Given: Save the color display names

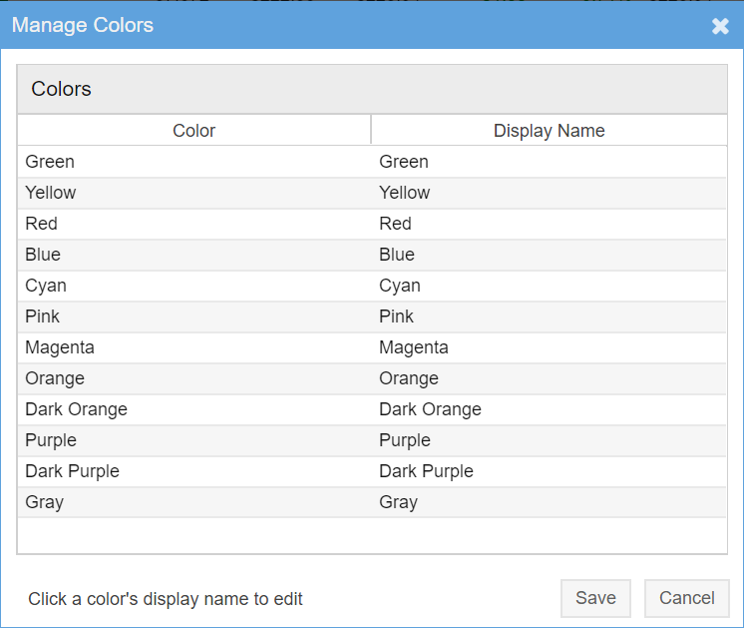Looking at the screenshot, I should 595,598.
